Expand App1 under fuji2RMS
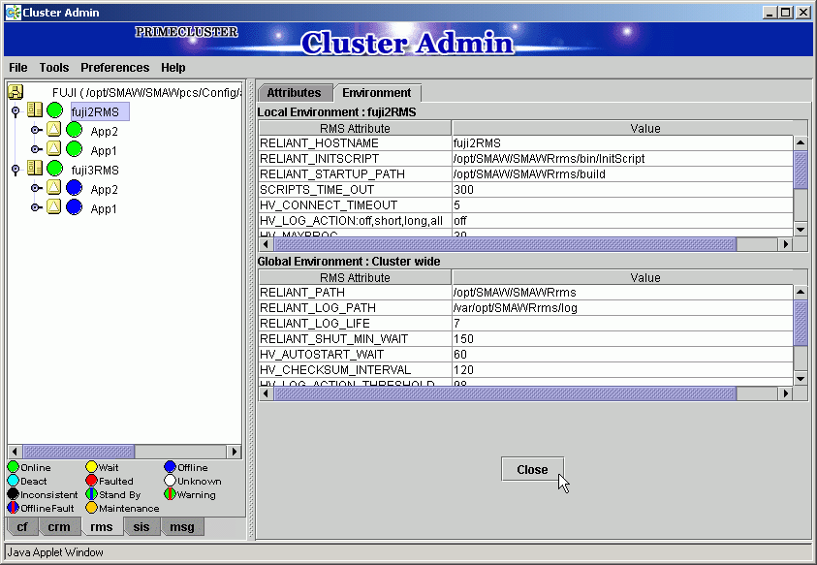The image size is (817, 565). pyautogui.click(x=36, y=149)
